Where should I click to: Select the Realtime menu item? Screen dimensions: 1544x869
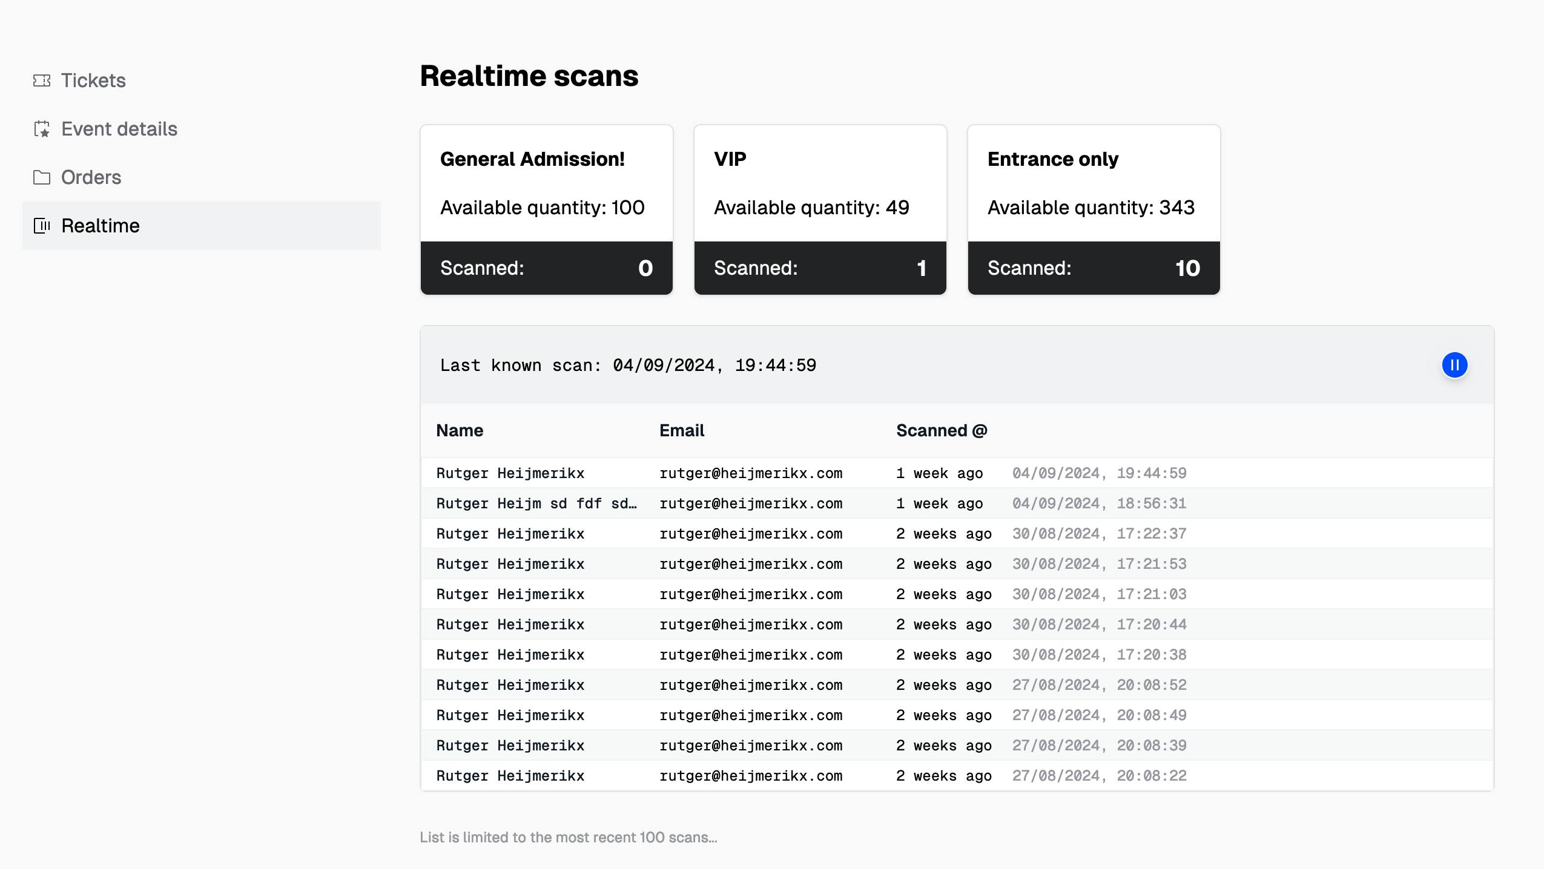[101, 226]
